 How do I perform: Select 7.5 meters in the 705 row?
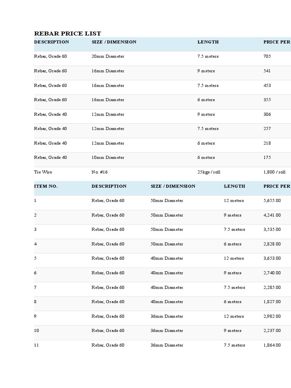pyautogui.click(x=208, y=56)
